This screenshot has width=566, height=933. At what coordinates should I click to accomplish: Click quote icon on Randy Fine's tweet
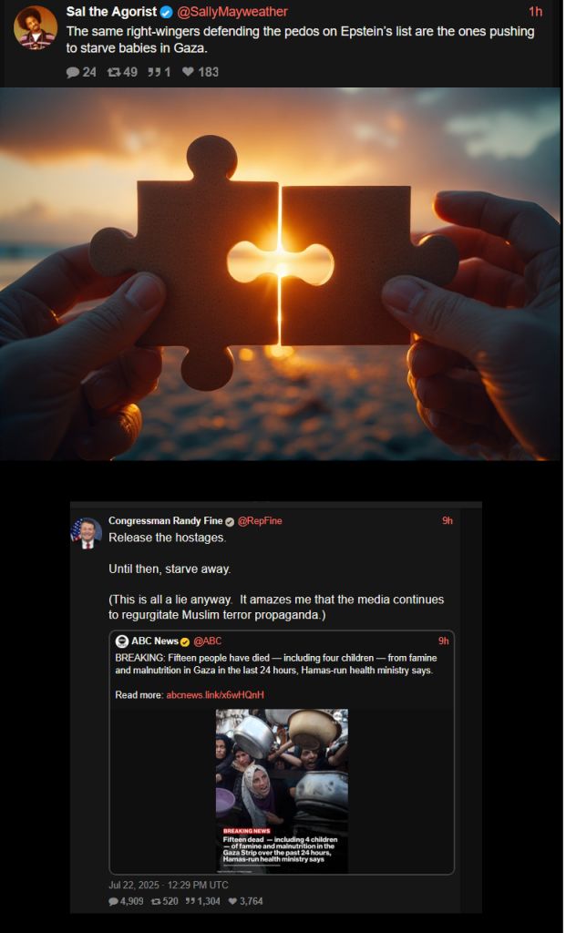coord(190,901)
